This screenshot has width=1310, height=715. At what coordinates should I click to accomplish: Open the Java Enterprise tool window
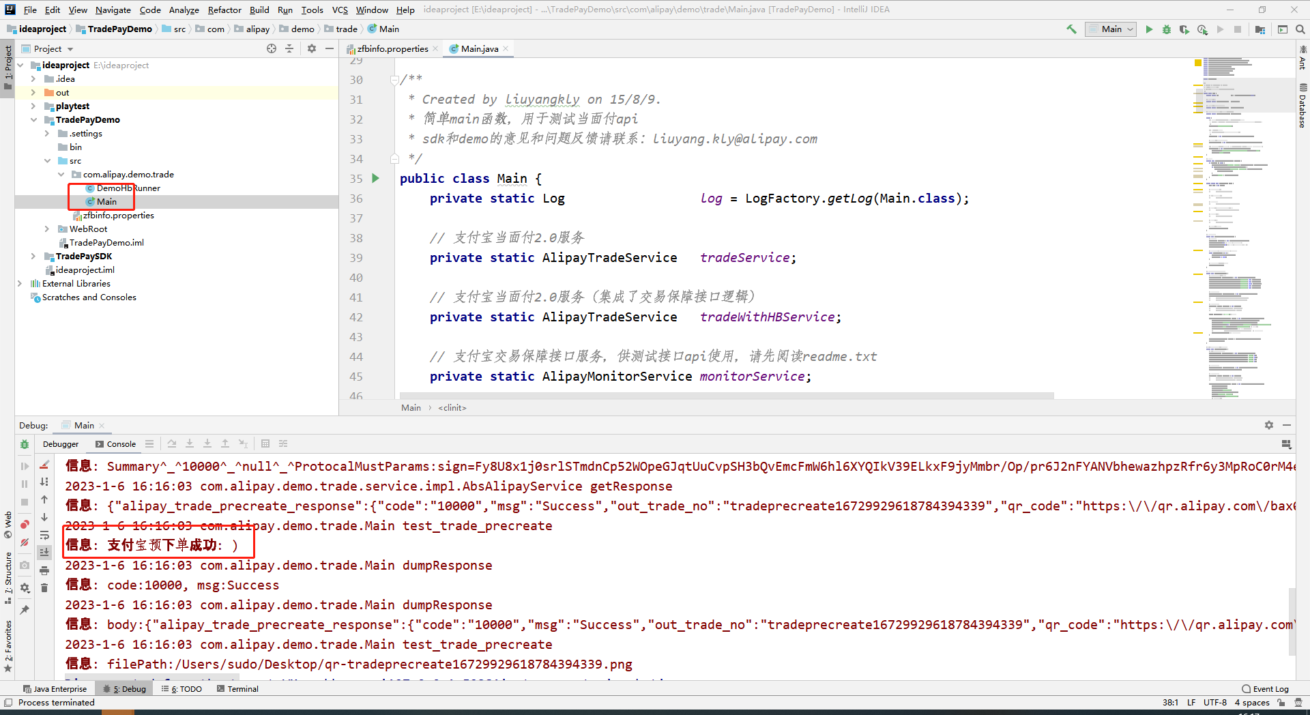coord(55,689)
